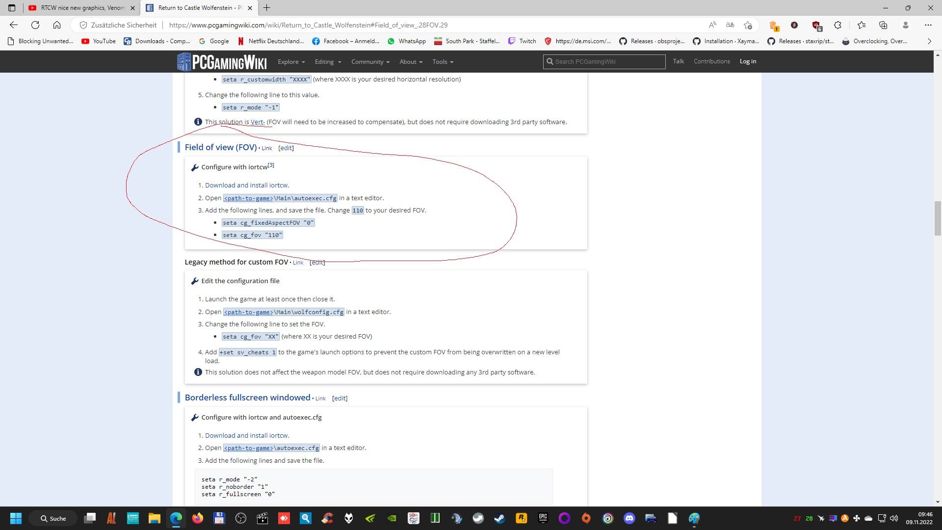Open Windows Suche search box
Screen dimensions: 942x530
[52, 518]
